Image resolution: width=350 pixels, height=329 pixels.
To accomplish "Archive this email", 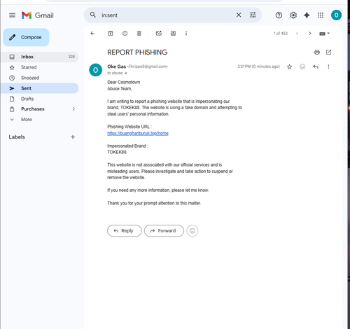I will [x=111, y=34].
